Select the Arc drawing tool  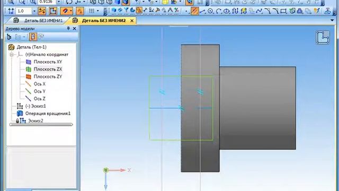point(219,11)
